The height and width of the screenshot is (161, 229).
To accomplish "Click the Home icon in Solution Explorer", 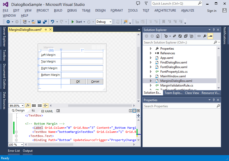I will (x=158, y=36).
